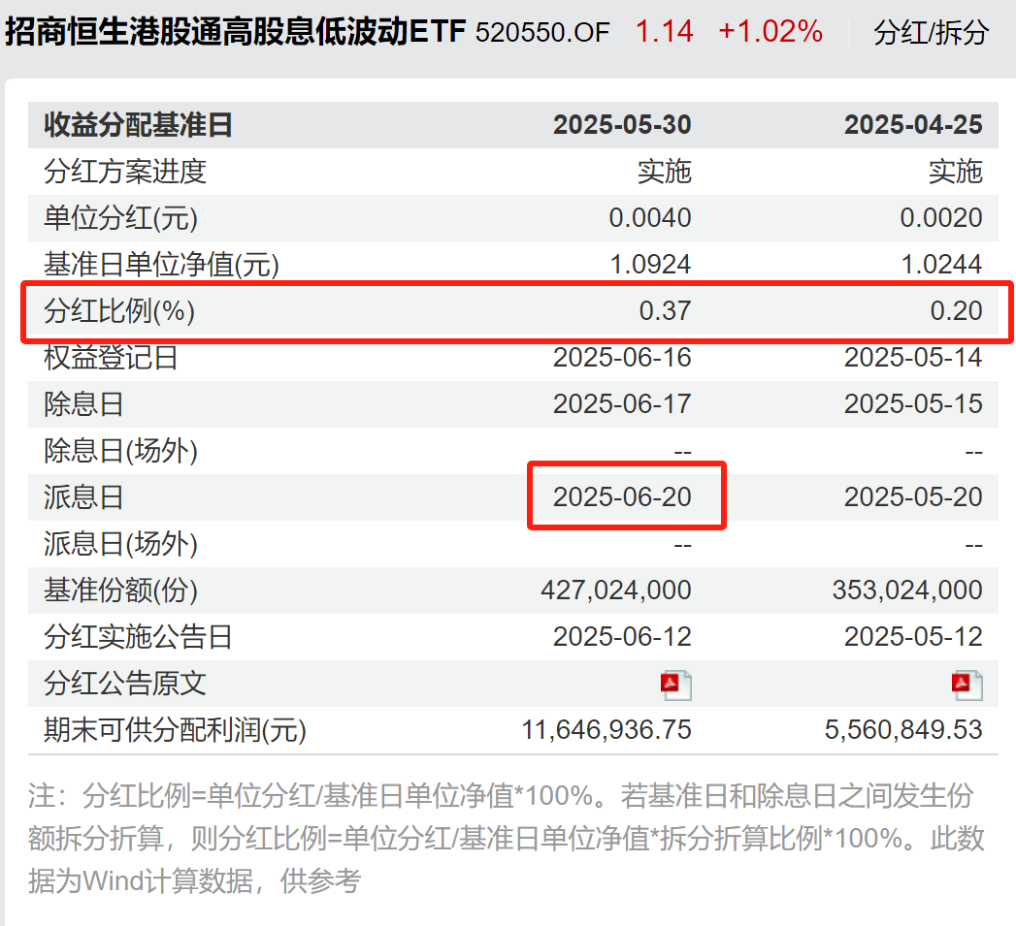Click unit dividend value 0.0020
1016x926 pixels.
[941, 218]
